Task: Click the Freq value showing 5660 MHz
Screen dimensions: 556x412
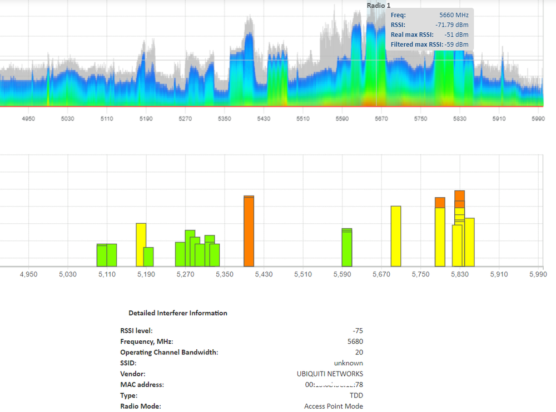Action: point(454,15)
